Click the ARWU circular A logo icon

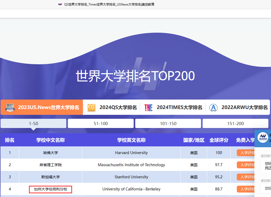point(213,107)
